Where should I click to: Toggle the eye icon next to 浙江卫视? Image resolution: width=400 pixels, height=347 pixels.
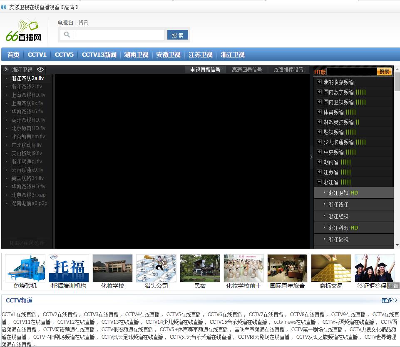40,70
